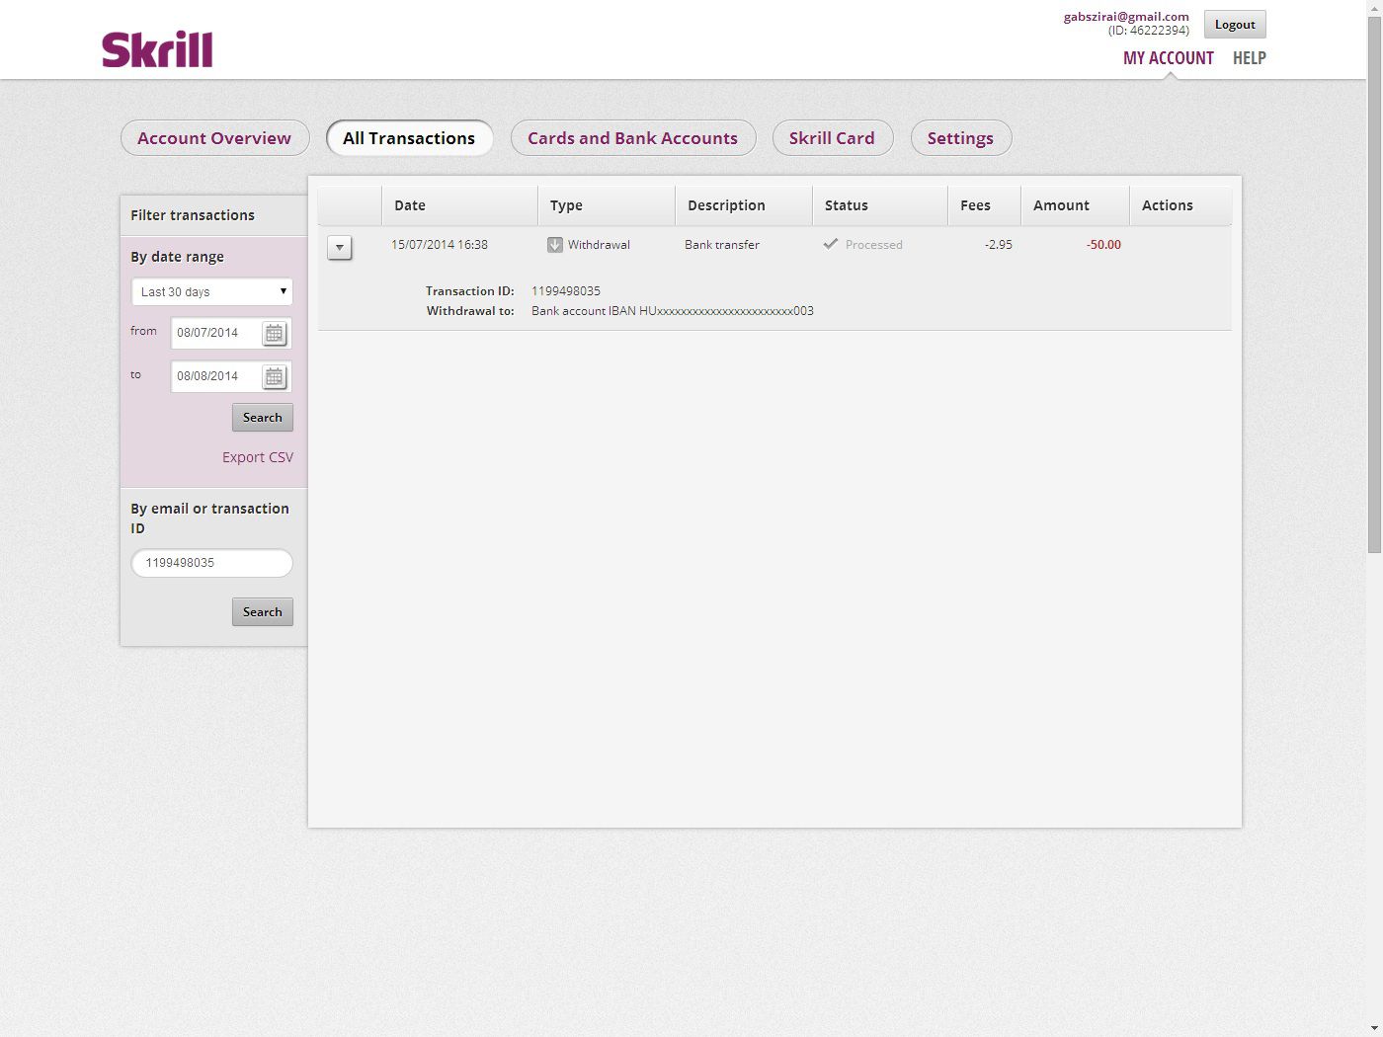Click the Processed status checkmark icon

831,244
